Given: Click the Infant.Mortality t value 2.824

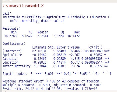Looking at the screenshot, I should coord(75,66).
